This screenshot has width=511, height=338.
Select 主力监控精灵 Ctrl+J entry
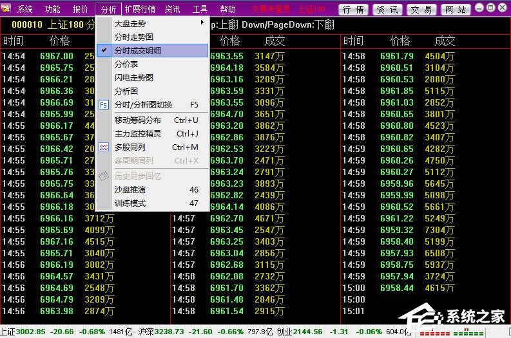[153, 134]
